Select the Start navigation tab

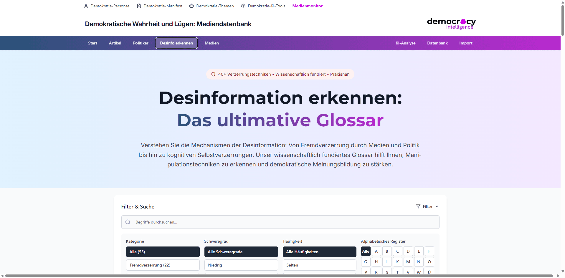click(92, 43)
